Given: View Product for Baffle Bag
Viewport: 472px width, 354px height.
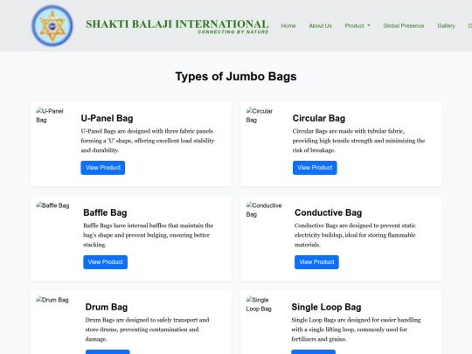Looking at the screenshot, I should click(106, 262).
